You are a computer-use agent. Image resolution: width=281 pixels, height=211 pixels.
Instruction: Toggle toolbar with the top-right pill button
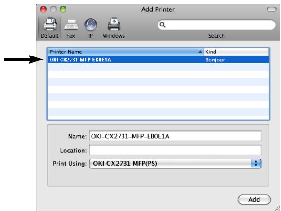pos(272,9)
